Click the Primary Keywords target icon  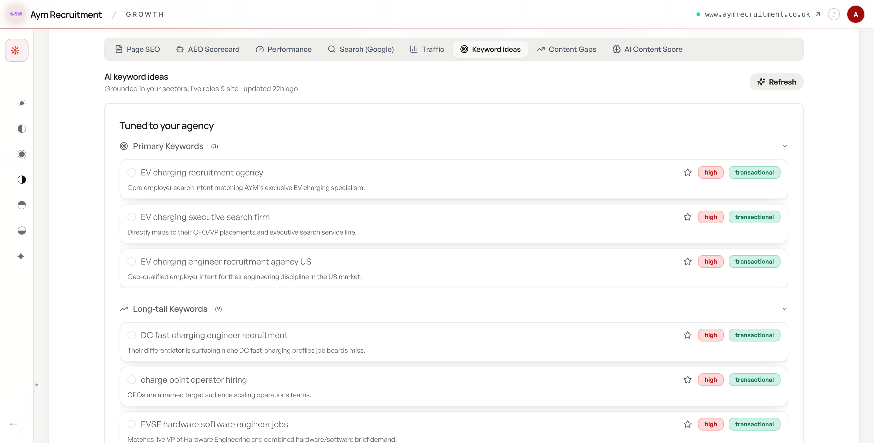pos(124,146)
